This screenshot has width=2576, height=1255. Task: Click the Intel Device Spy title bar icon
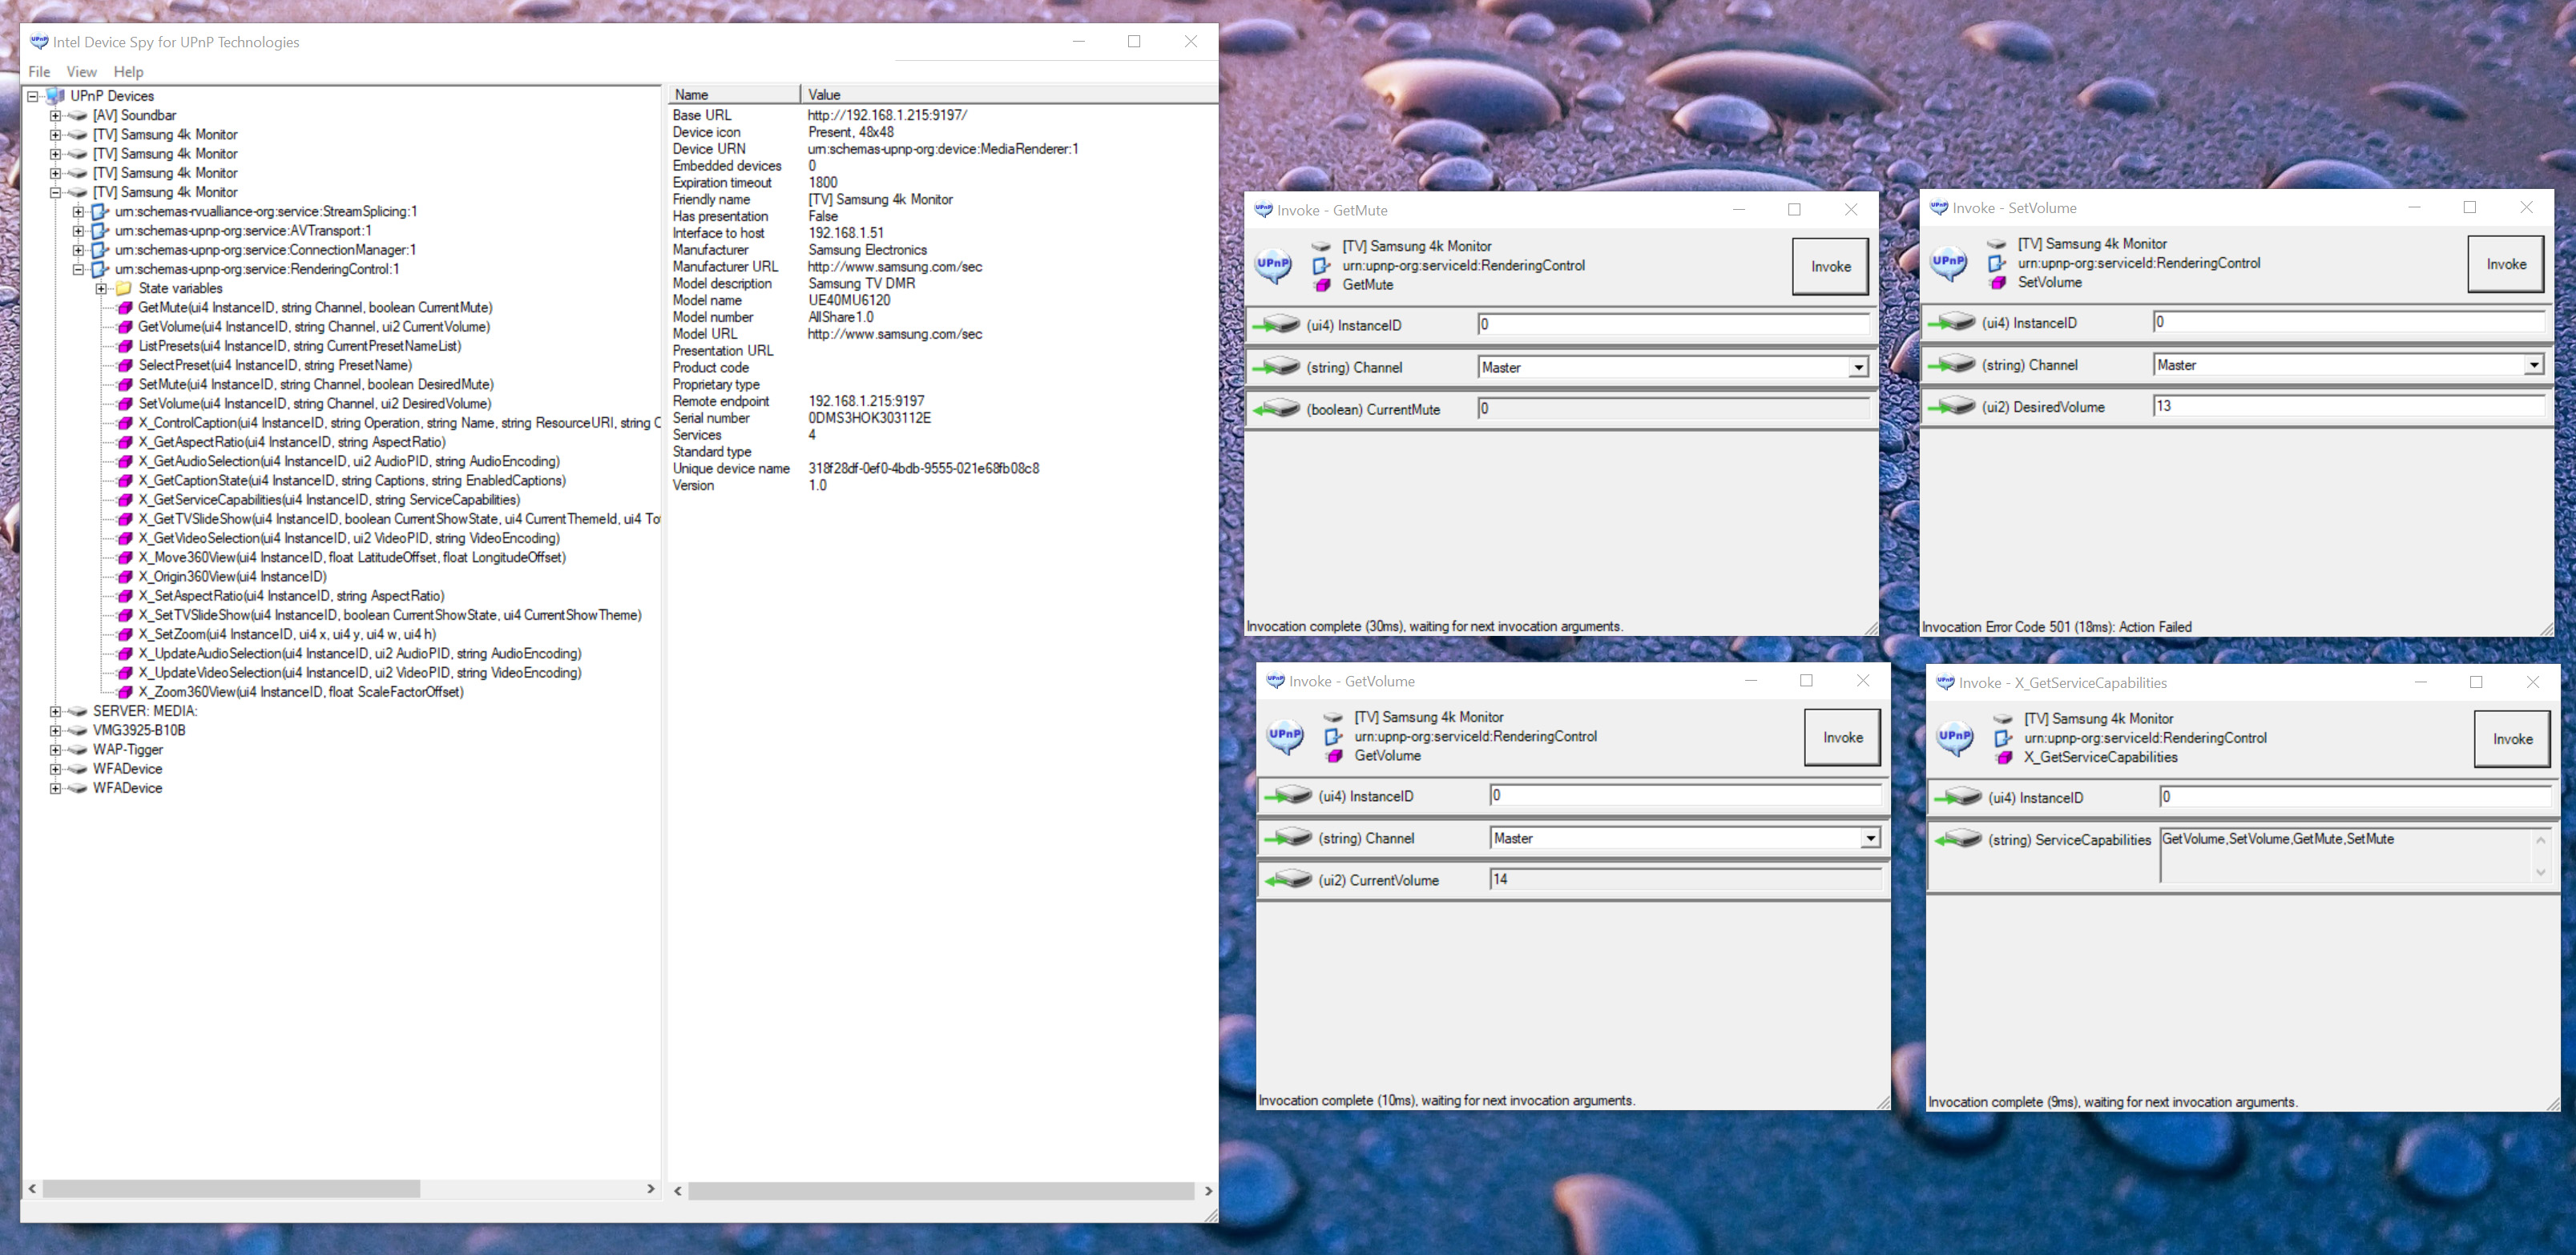(39, 42)
